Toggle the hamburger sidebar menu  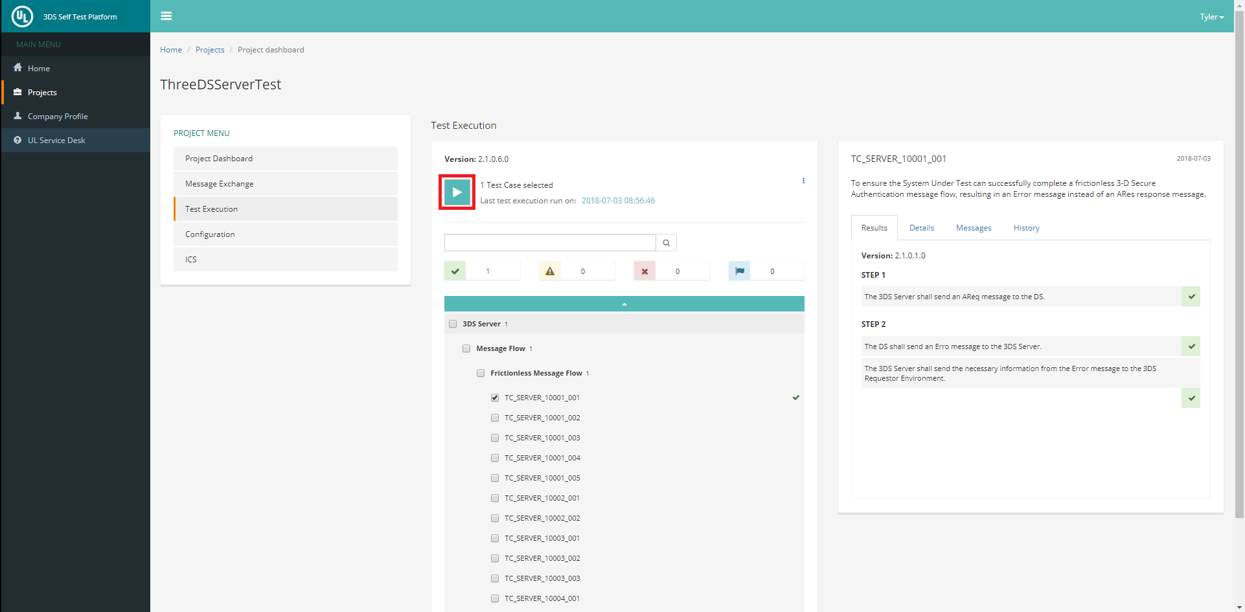click(166, 16)
